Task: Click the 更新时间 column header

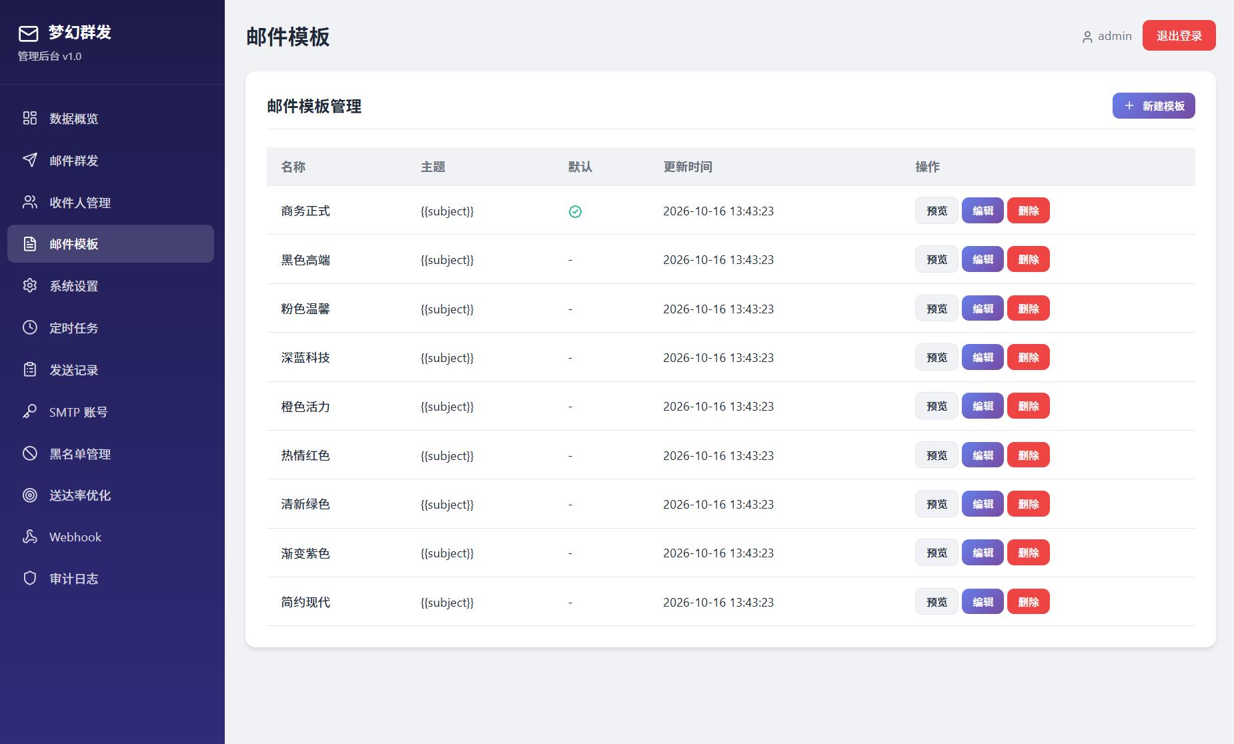Action: pos(687,167)
